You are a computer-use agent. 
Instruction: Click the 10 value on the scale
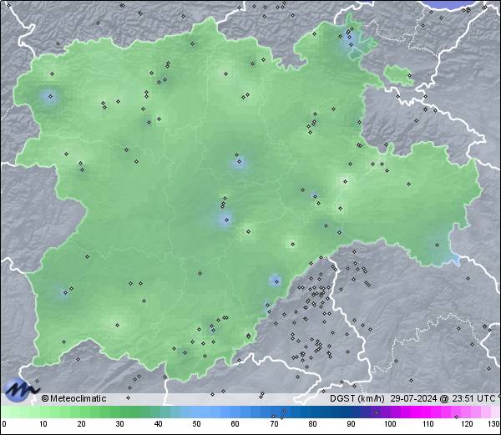click(x=43, y=424)
